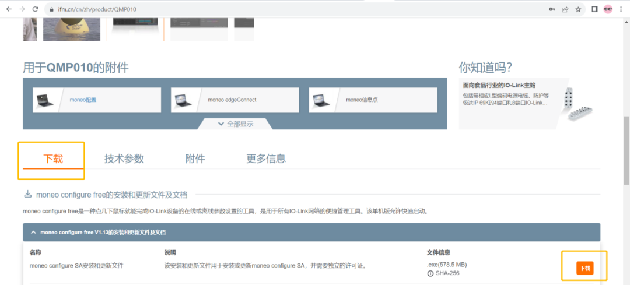Click the SHA-256 info icon
The width and height of the screenshot is (630, 285).
(x=430, y=273)
